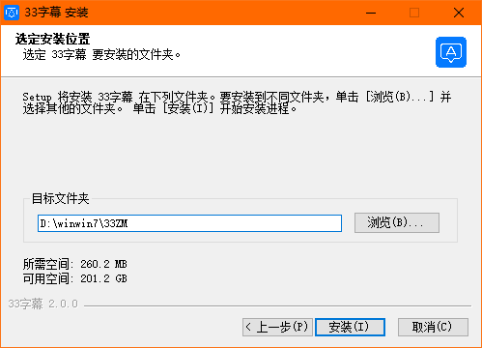Minimize the installer window

[371, 13]
